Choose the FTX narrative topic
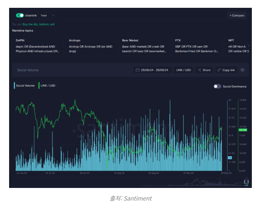264x204 pixels. 198,46
